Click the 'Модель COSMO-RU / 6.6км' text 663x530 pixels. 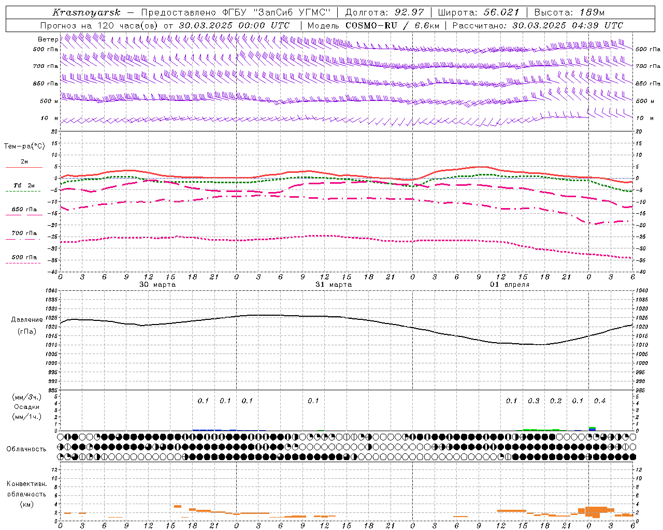click(x=373, y=25)
